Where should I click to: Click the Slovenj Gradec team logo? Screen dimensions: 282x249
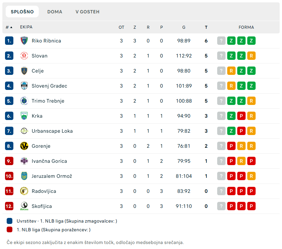click(x=24, y=86)
